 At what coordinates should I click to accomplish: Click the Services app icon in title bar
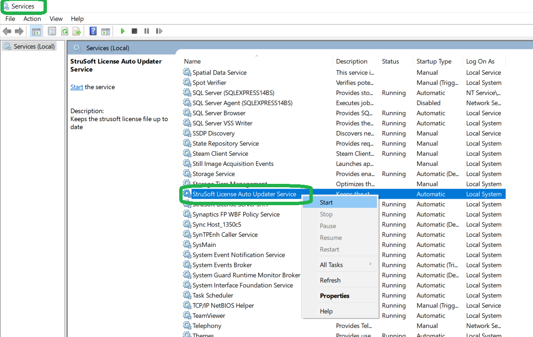click(6, 6)
